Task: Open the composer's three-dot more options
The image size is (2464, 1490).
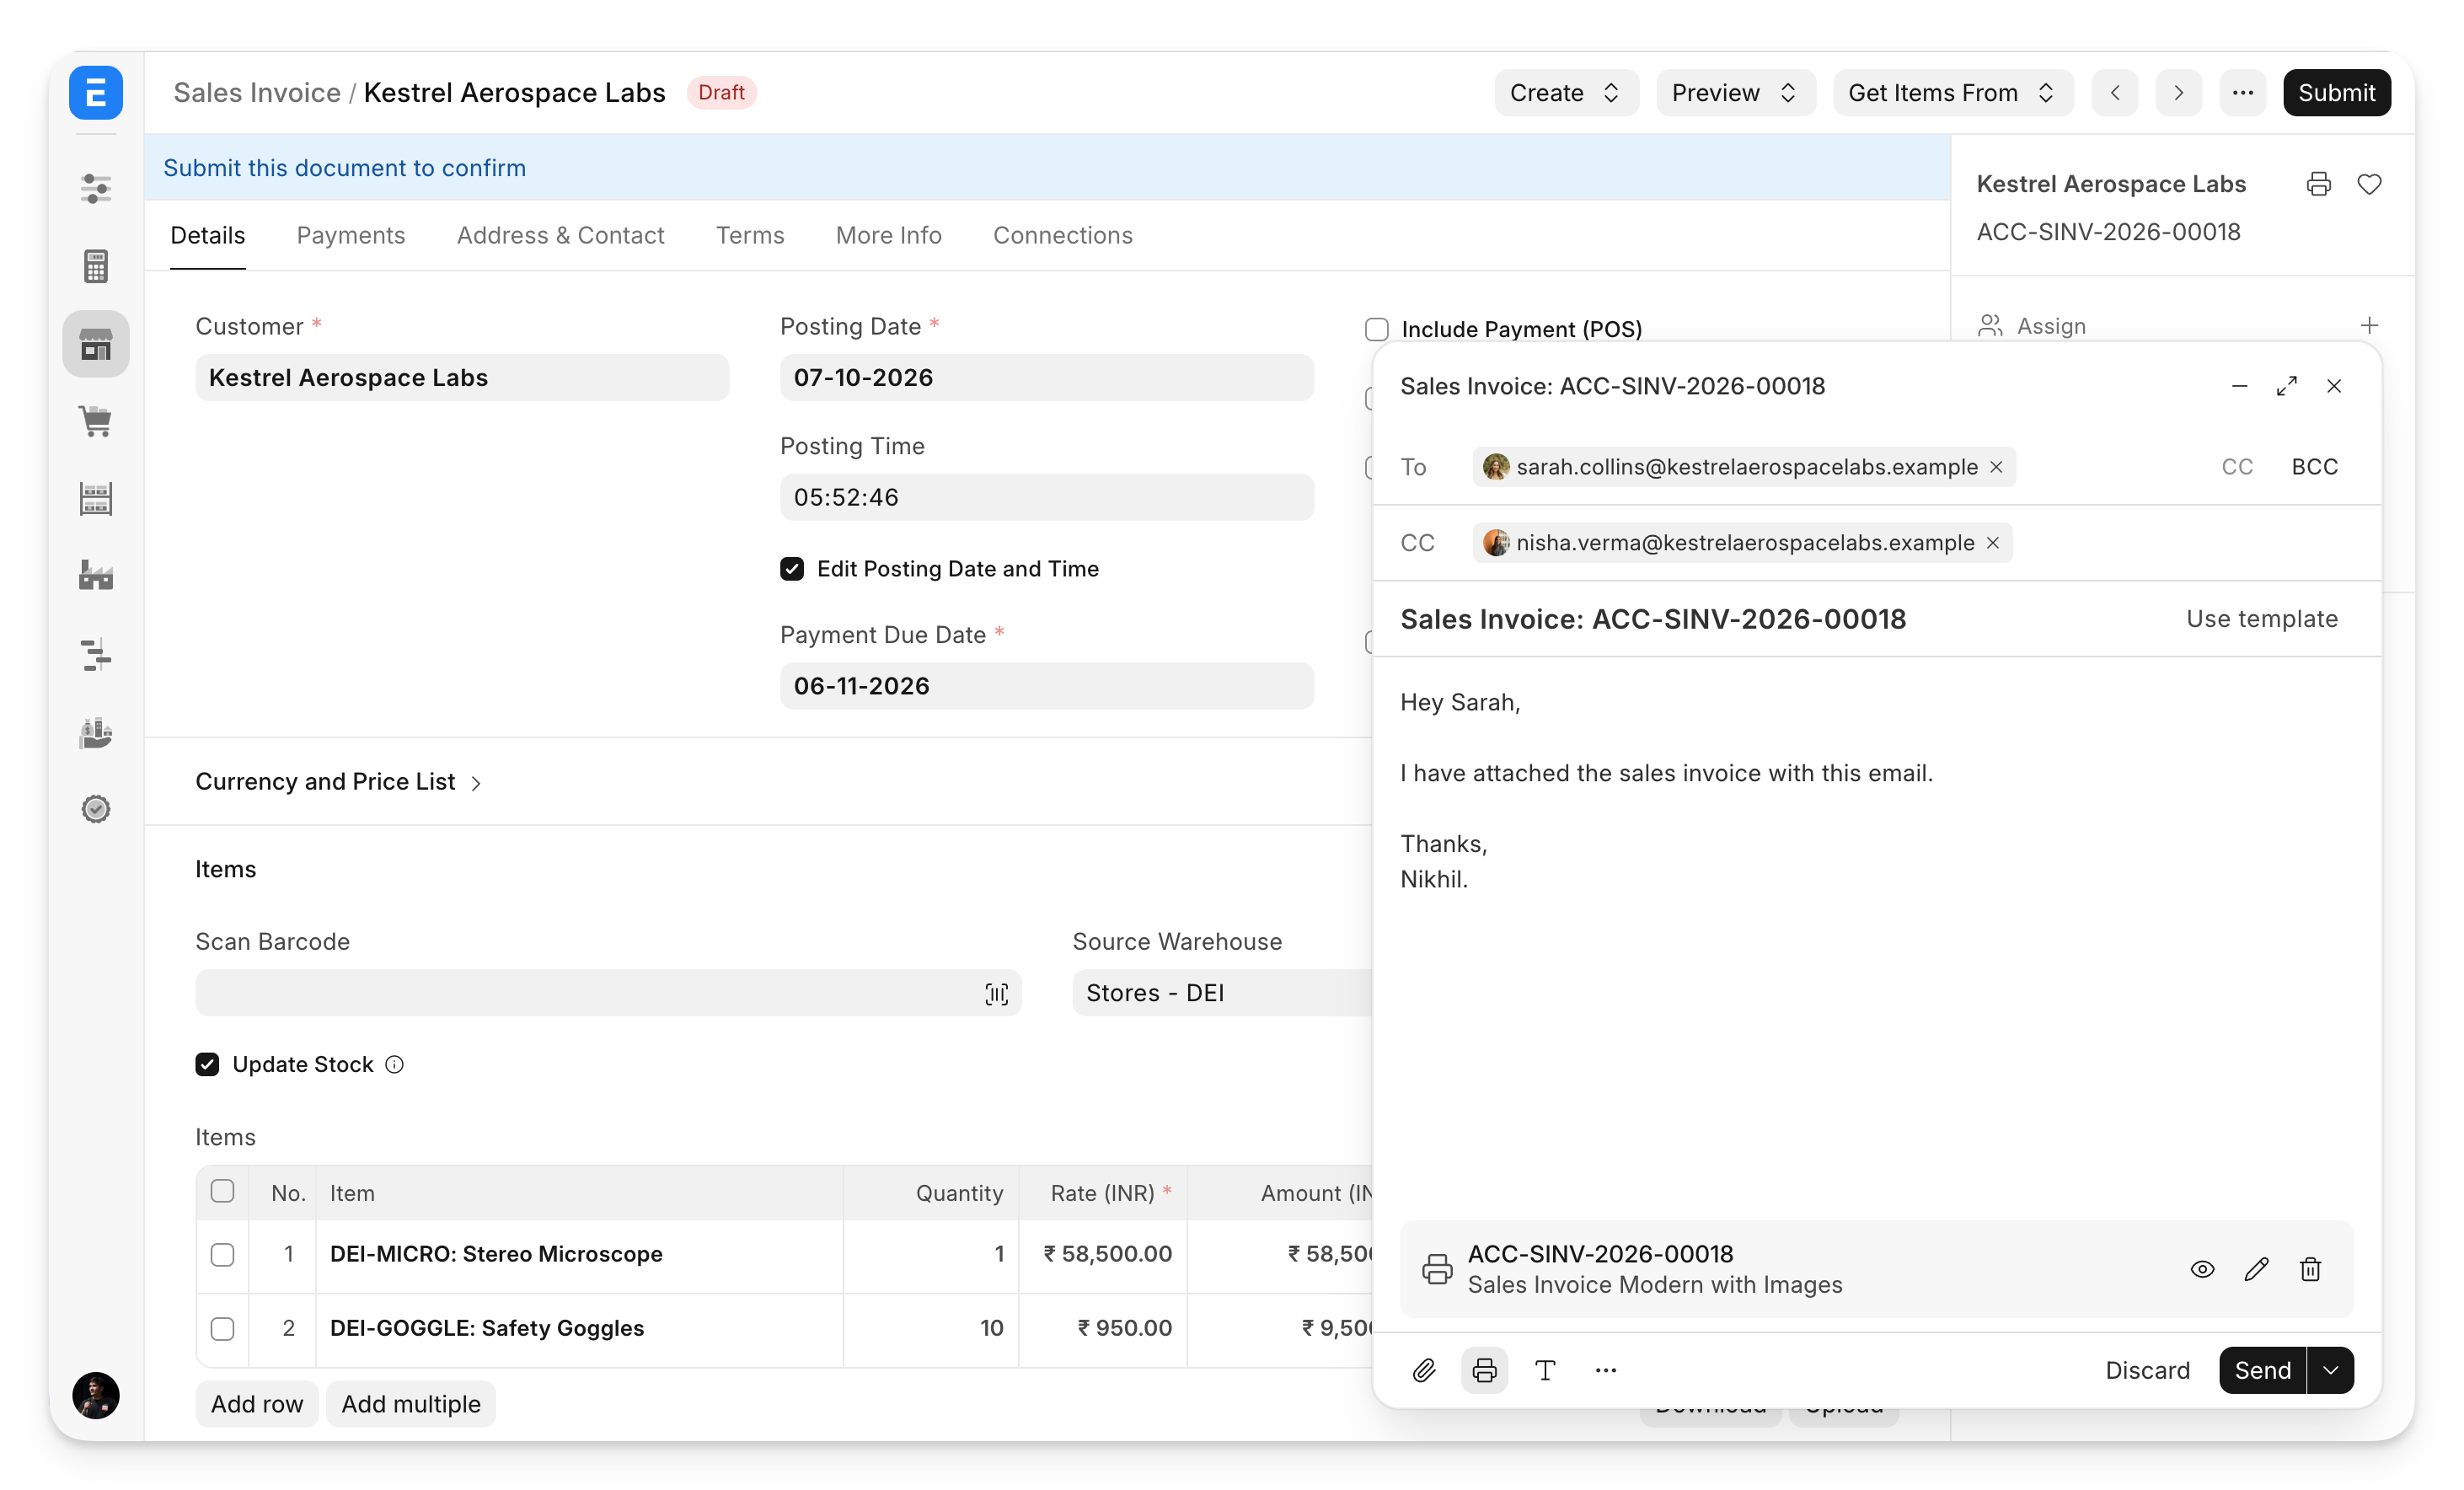Action: pos(1606,1370)
